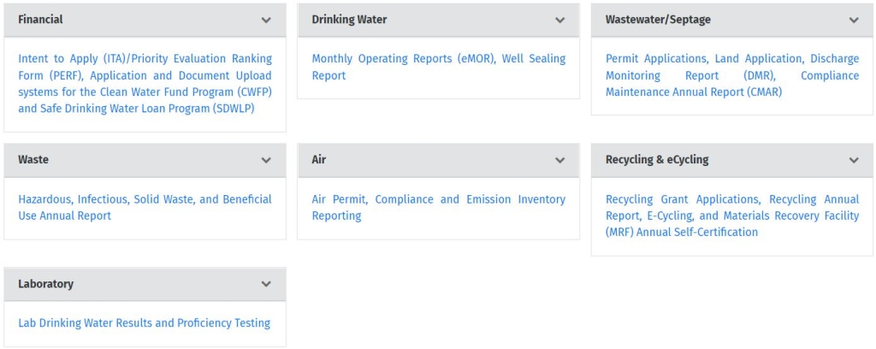Open the Intent to Apply (ITA) financial link
876x349 pixels.
pyautogui.click(x=145, y=84)
